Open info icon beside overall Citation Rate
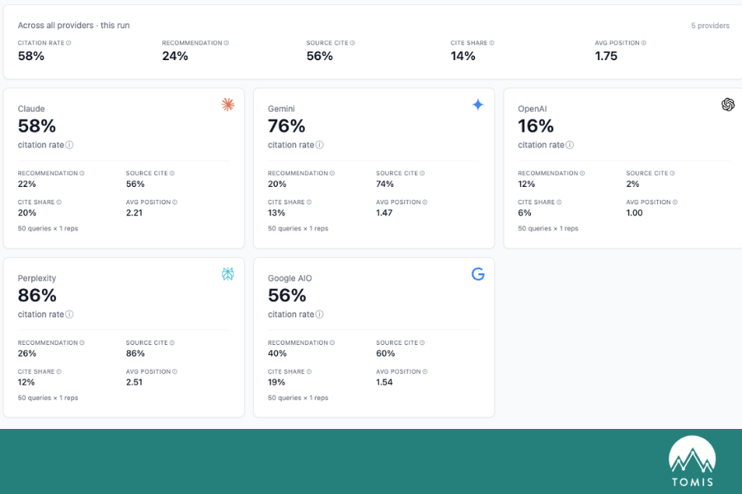Screen dimensions: 742x494 pos(68,43)
